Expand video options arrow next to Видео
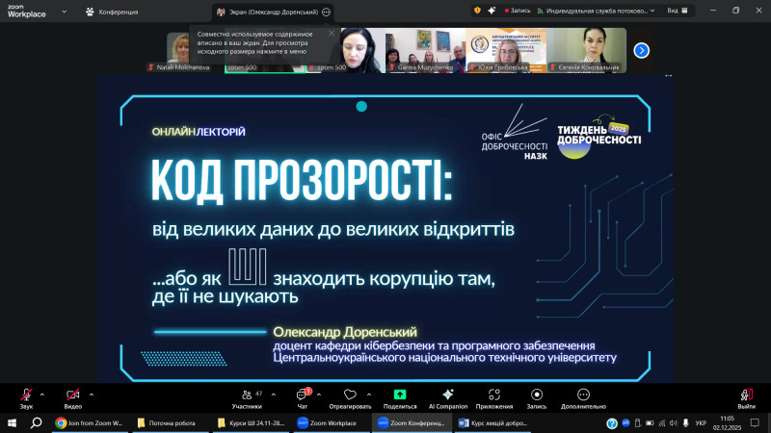 (92, 393)
